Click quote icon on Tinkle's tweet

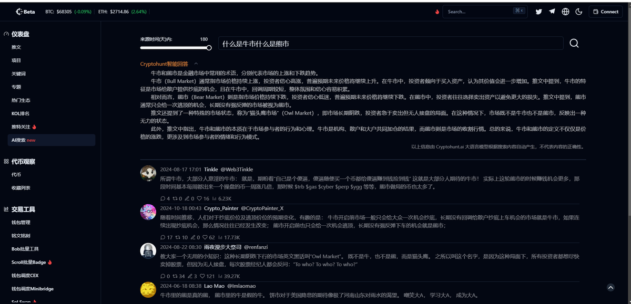pyautogui.click(x=187, y=198)
